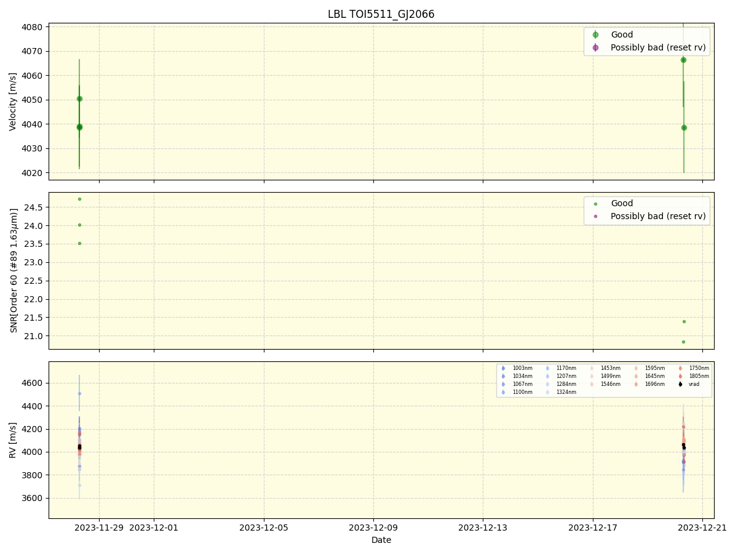This screenshot has height=554, width=738.
Task: Select the 2023-12-17 date tick label
Action: pyautogui.click(x=593, y=528)
